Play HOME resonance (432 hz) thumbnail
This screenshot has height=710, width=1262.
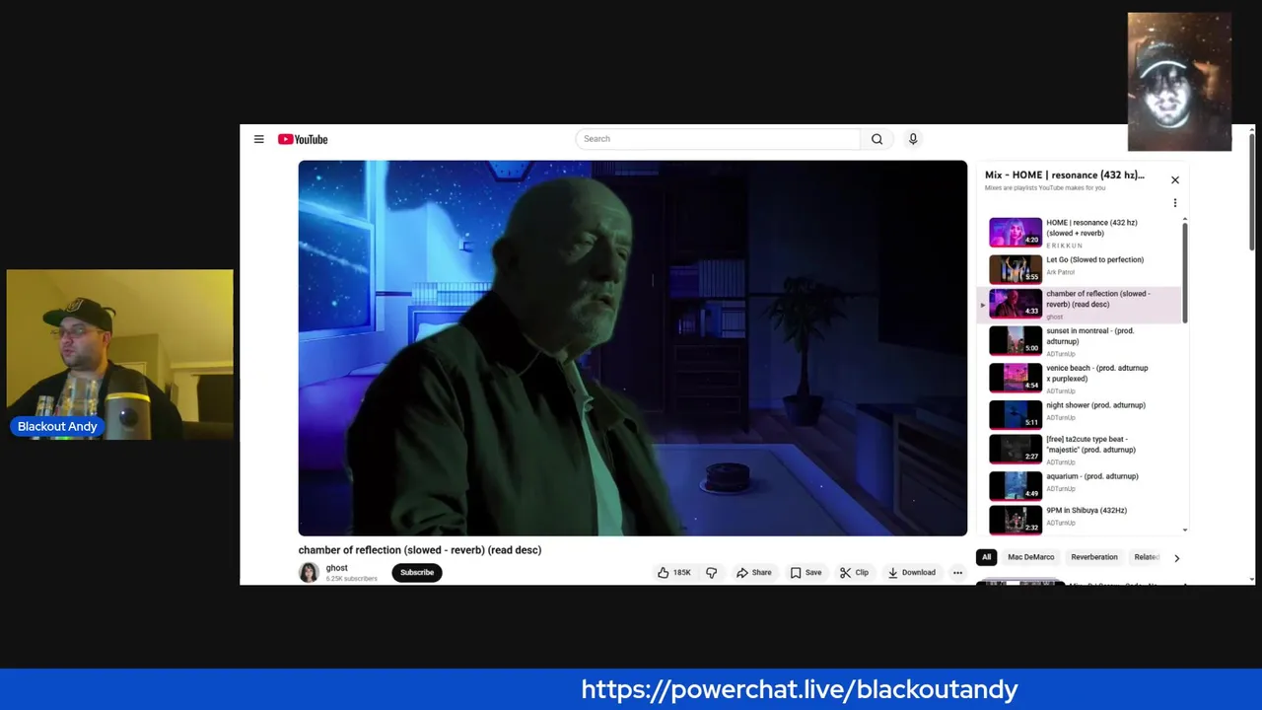1016,232
